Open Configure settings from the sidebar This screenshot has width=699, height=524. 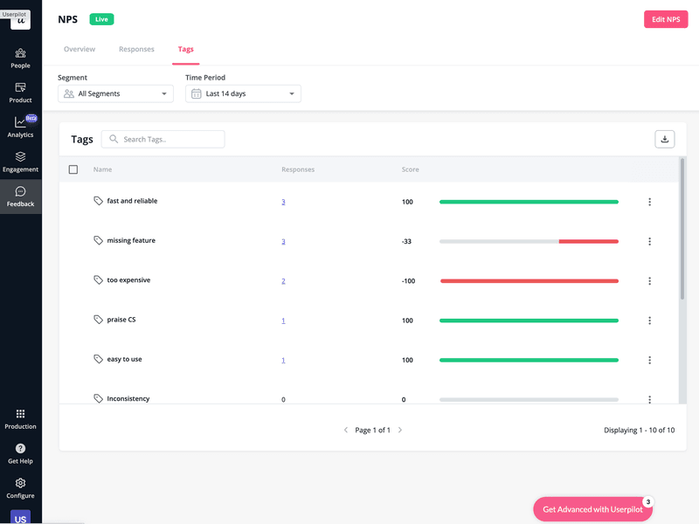tap(19, 487)
